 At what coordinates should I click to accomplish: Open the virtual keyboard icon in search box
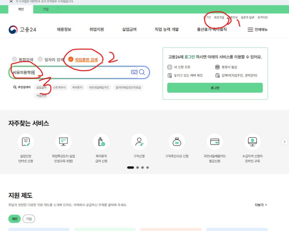[x=134, y=72]
